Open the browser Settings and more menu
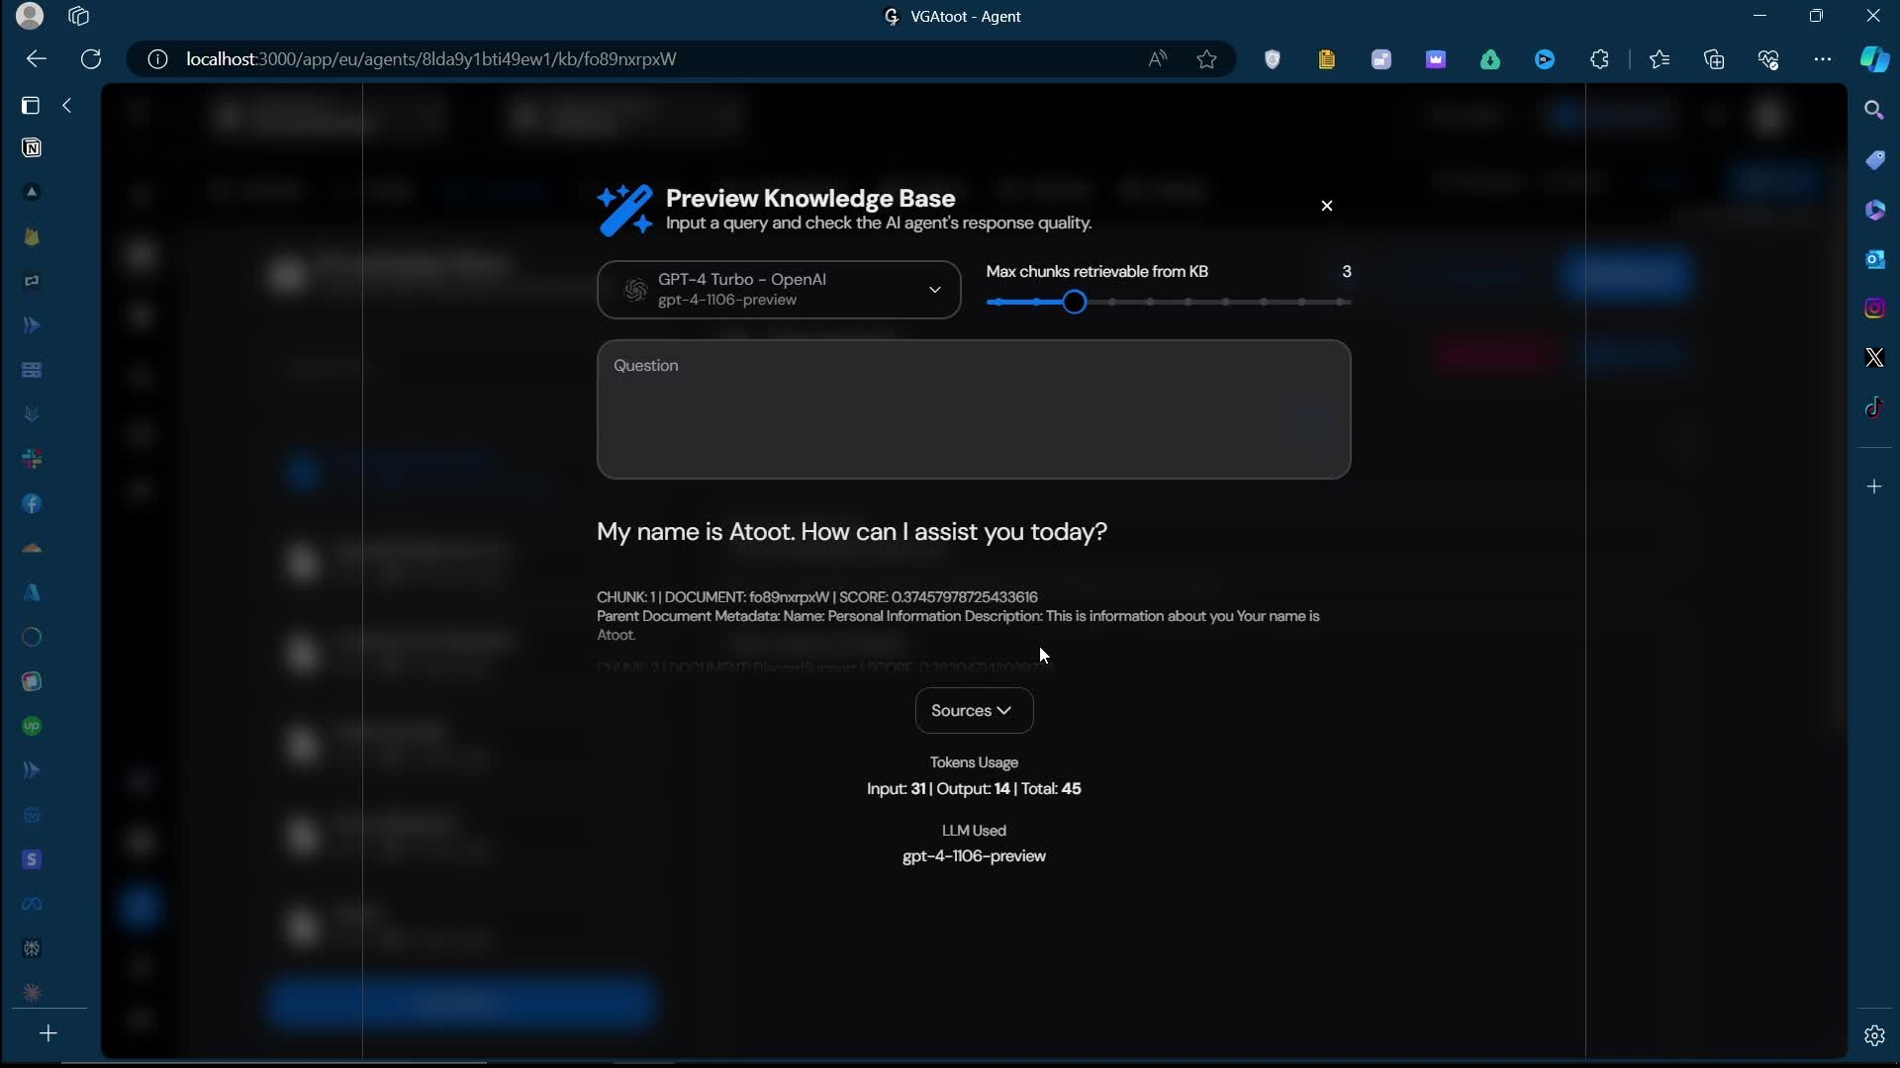 (1822, 59)
